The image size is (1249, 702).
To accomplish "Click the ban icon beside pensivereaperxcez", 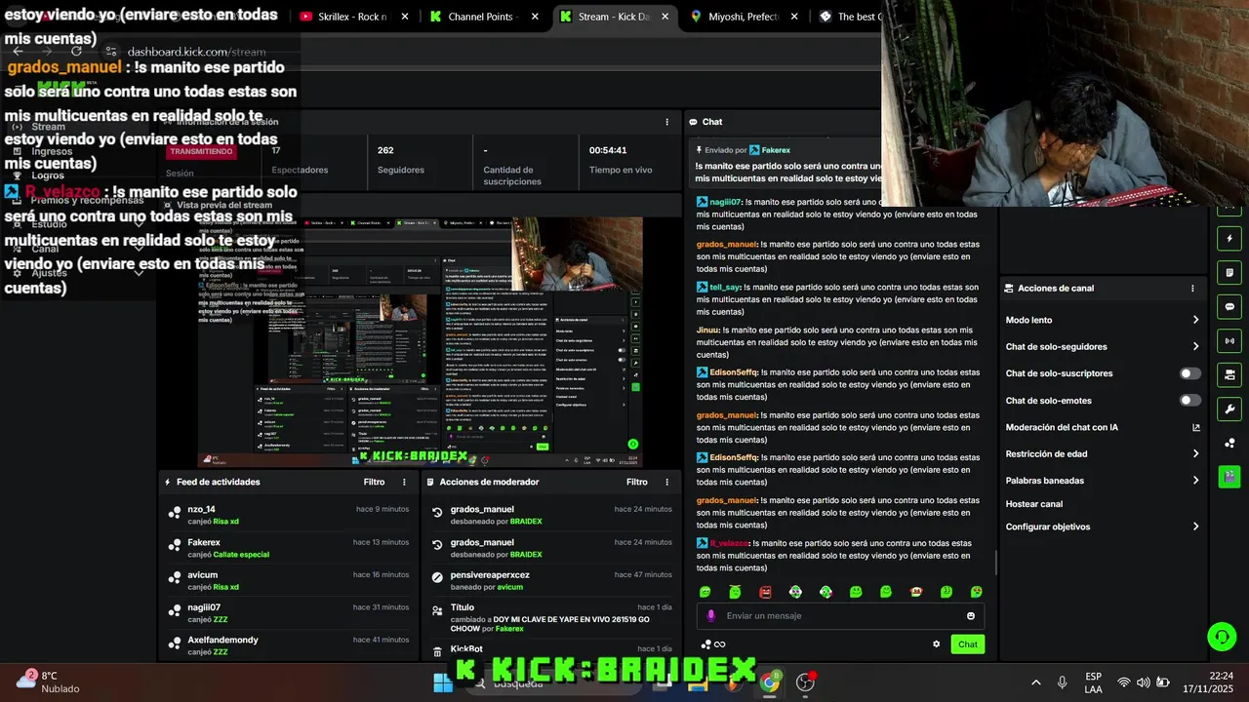I will (x=438, y=577).
